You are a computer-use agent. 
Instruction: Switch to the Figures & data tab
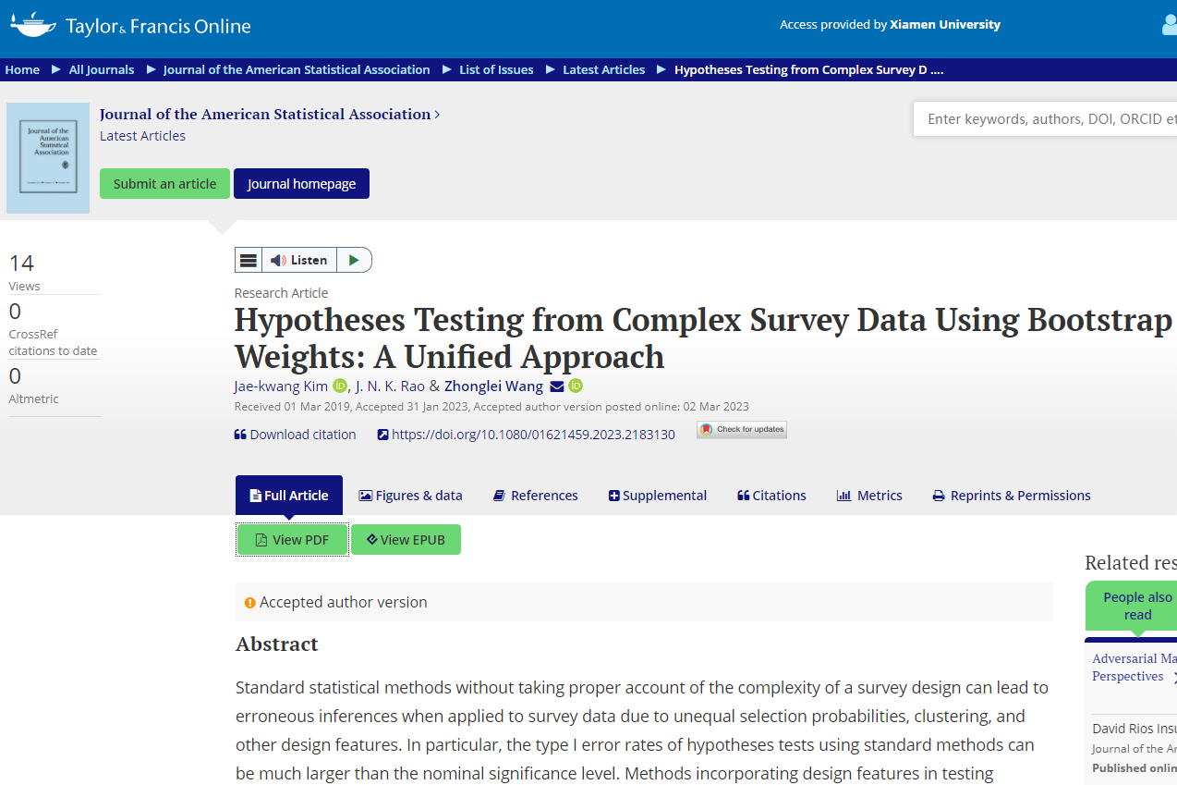(410, 496)
